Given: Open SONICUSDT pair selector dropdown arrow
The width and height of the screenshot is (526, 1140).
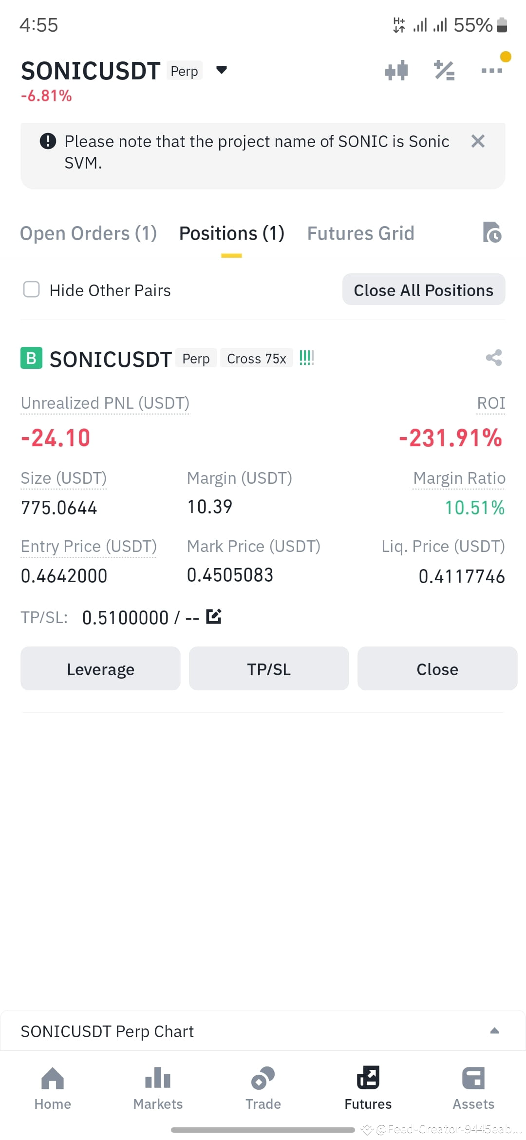Looking at the screenshot, I should click(x=222, y=70).
